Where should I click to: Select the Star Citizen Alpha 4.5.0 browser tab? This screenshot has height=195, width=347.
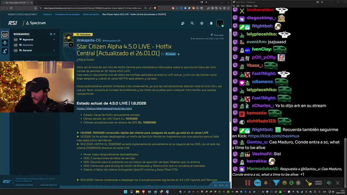click(x=18, y=3)
